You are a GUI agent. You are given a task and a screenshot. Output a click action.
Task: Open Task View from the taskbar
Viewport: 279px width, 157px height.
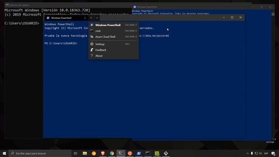click(x=75, y=153)
